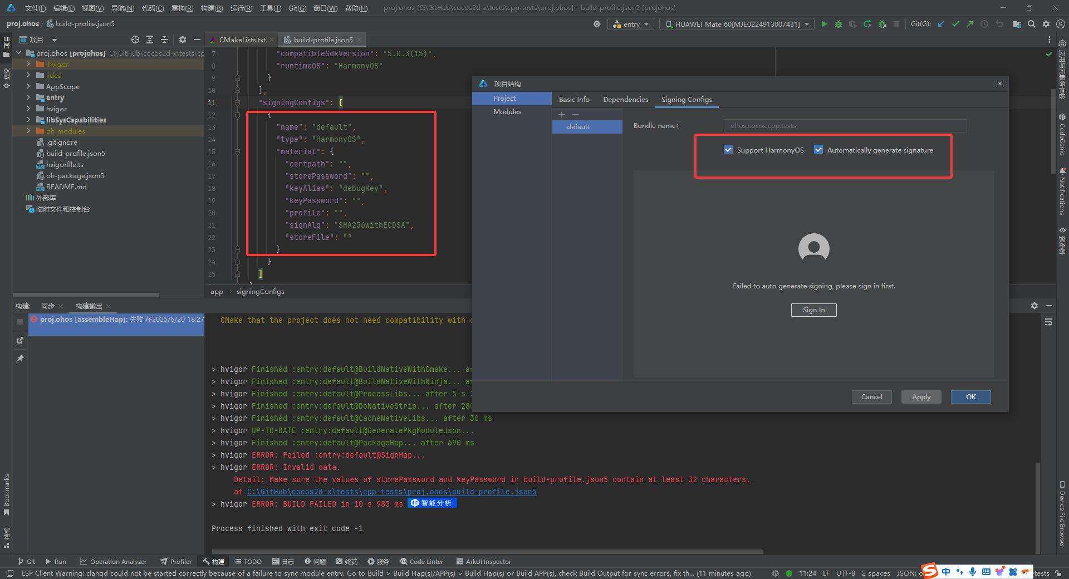Select Modules in the project structure sidebar
Image resolution: width=1069 pixels, height=579 pixels.
point(507,112)
